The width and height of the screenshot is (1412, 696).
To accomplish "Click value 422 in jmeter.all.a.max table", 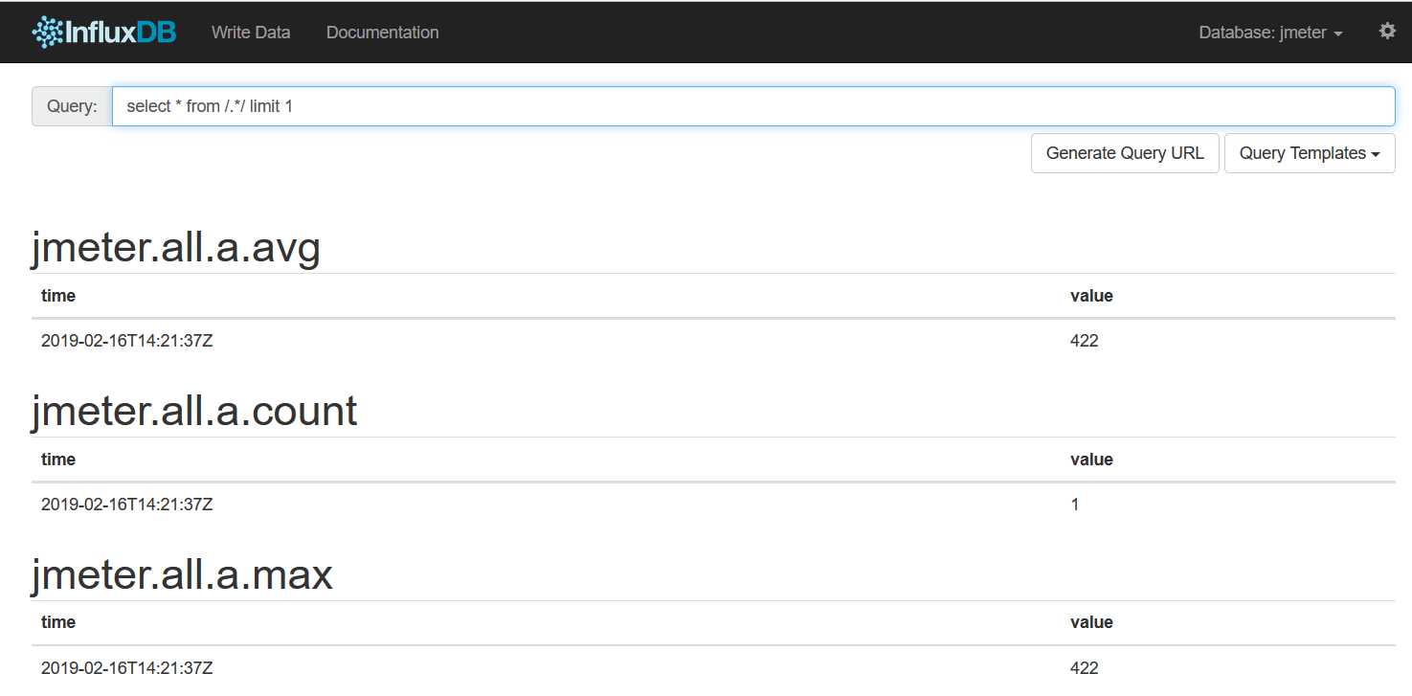I will (1084, 667).
